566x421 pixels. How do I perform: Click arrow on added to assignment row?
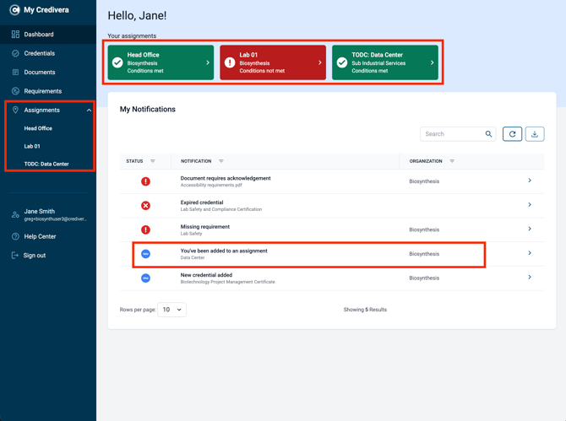(530, 252)
